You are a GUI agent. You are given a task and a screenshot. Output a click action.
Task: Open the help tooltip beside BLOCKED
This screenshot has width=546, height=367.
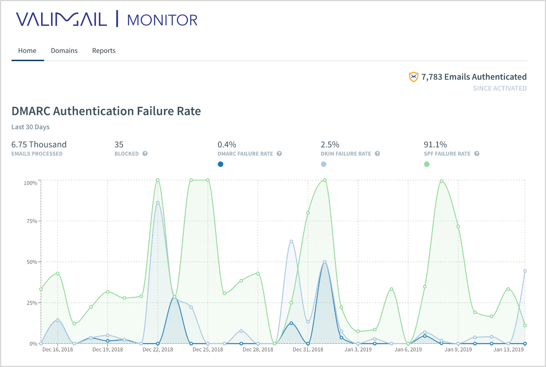(x=145, y=153)
